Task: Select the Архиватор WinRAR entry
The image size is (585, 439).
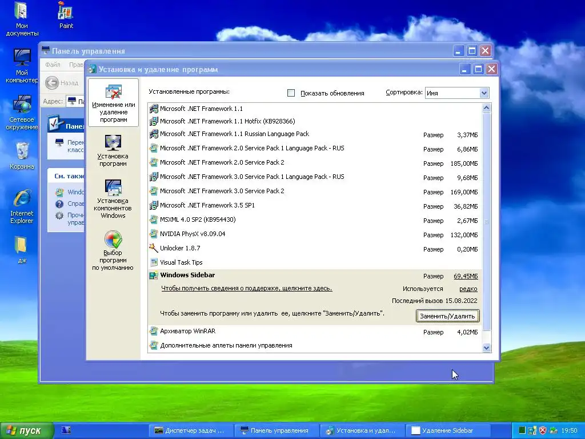Action: [315, 332]
